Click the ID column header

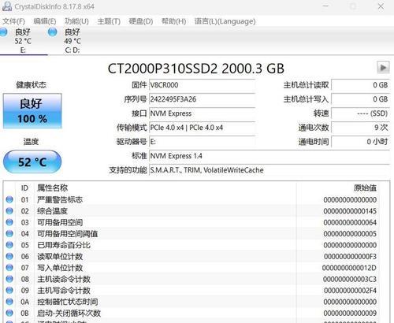coord(24,188)
